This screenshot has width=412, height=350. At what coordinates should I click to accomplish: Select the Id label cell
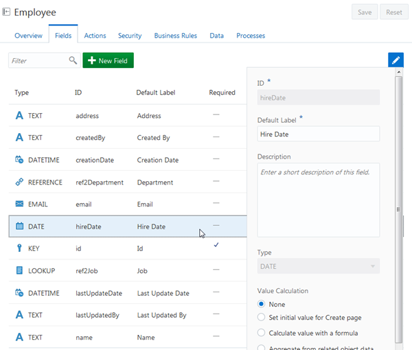pos(140,248)
